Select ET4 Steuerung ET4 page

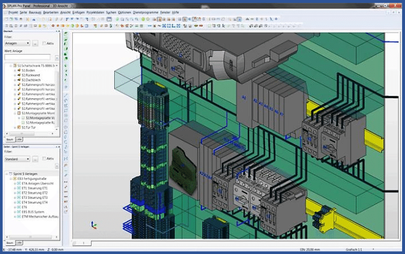[x=34, y=202]
